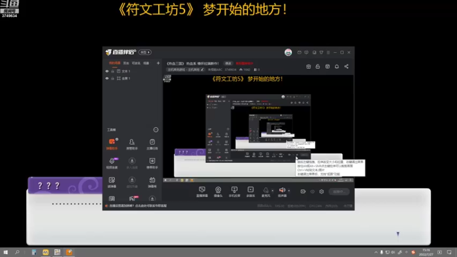Open the 弹幕秀 tool
The height and width of the screenshot is (257, 457).
point(152,182)
